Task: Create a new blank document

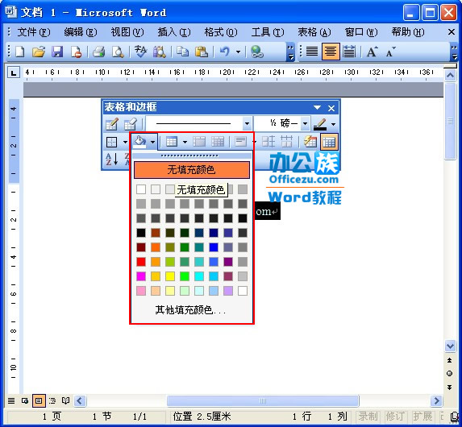Action: tap(19, 52)
